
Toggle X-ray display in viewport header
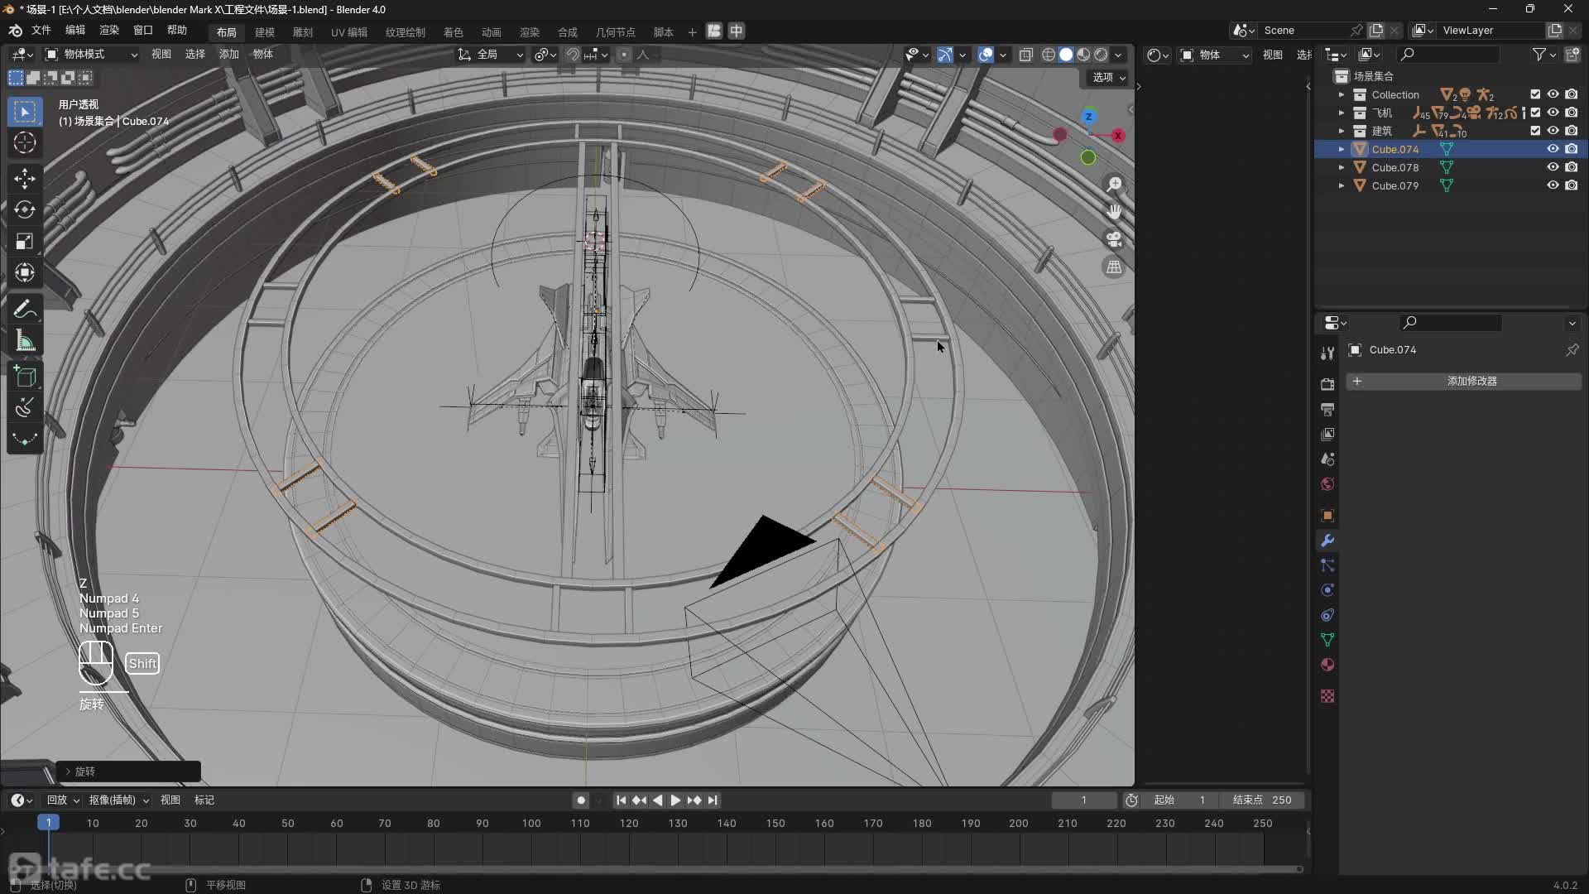pyautogui.click(x=1025, y=55)
